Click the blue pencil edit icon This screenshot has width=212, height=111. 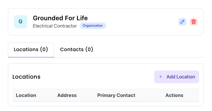pos(182,22)
